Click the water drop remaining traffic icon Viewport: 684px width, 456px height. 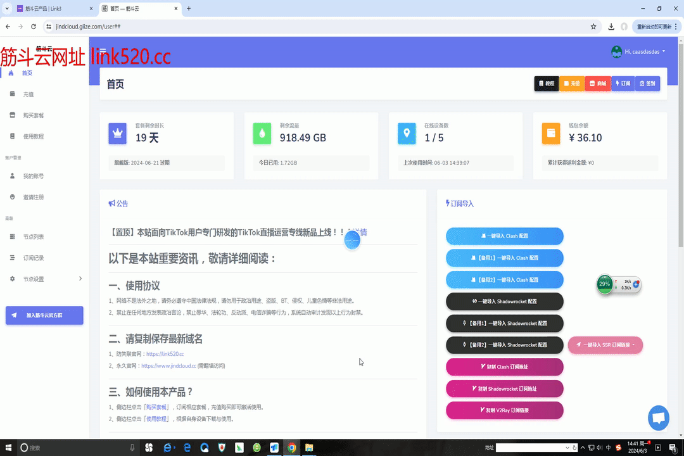tap(262, 133)
